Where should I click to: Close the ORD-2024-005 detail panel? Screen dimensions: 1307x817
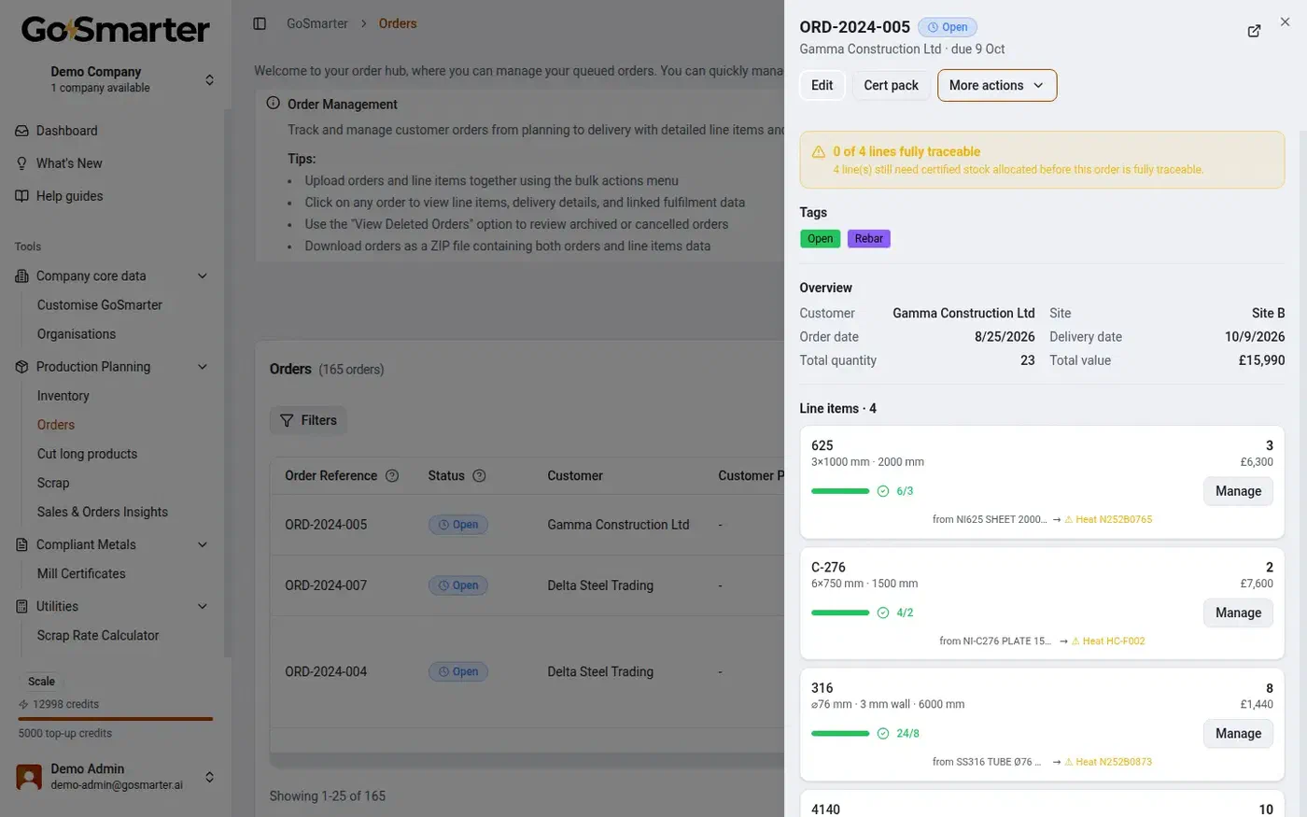(x=1285, y=21)
